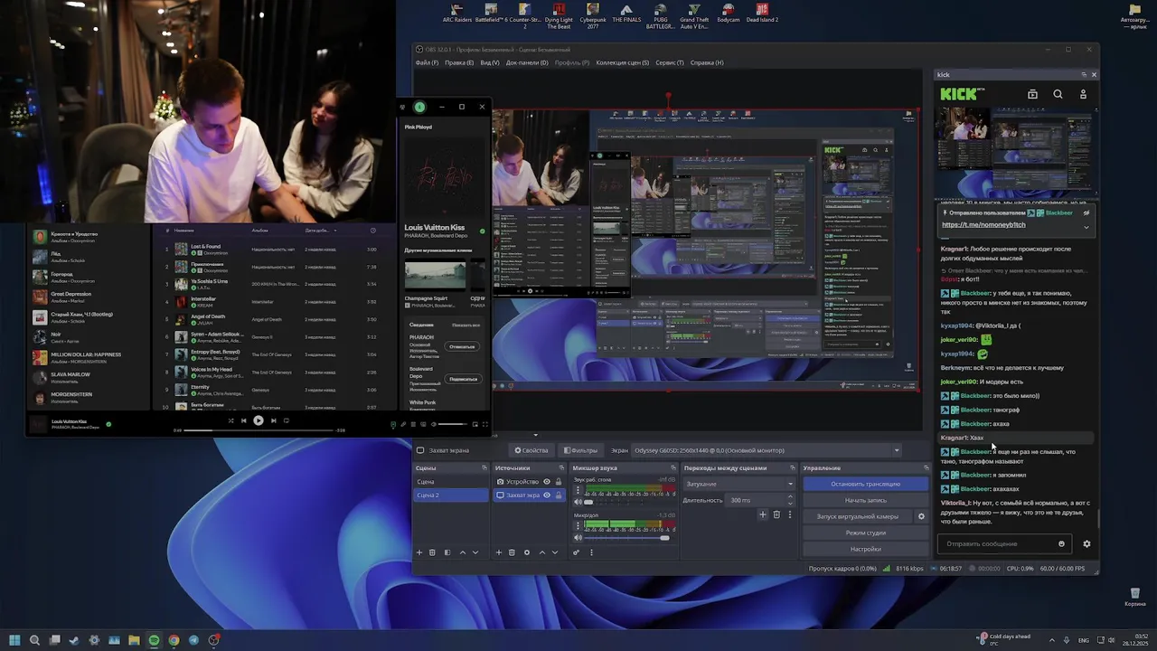Add a new scene in OBS Scenes panel

tap(419, 552)
